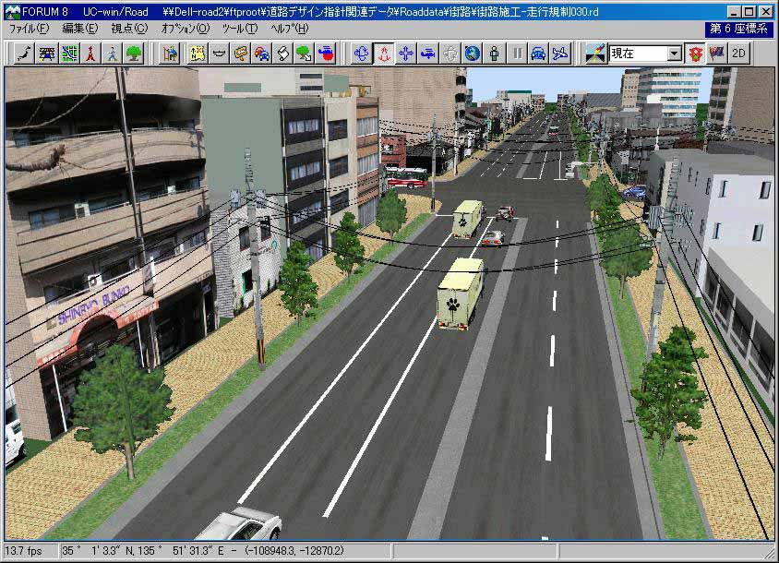Choose the blue helicopter fly mode icon
This screenshot has height=563, width=779.
pyautogui.click(x=427, y=54)
